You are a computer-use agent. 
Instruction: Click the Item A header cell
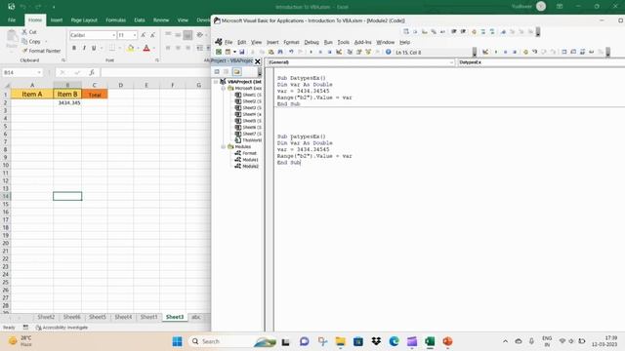click(x=32, y=95)
